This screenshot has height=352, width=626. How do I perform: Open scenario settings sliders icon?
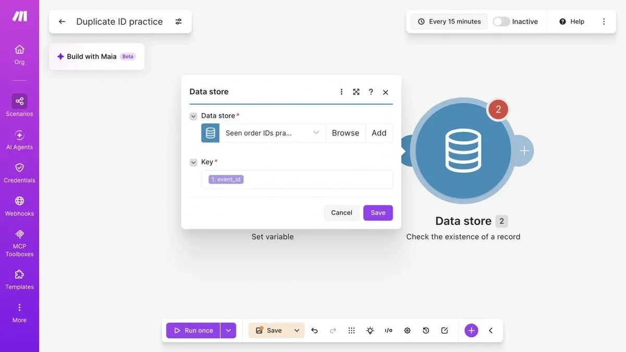(x=178, y=21)
